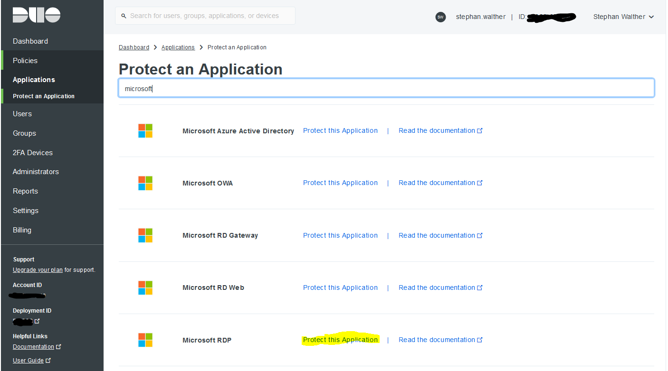Screen dimensions: 668x371
Task: Click the Protect an Application page heading
Action: pos(200,69)
